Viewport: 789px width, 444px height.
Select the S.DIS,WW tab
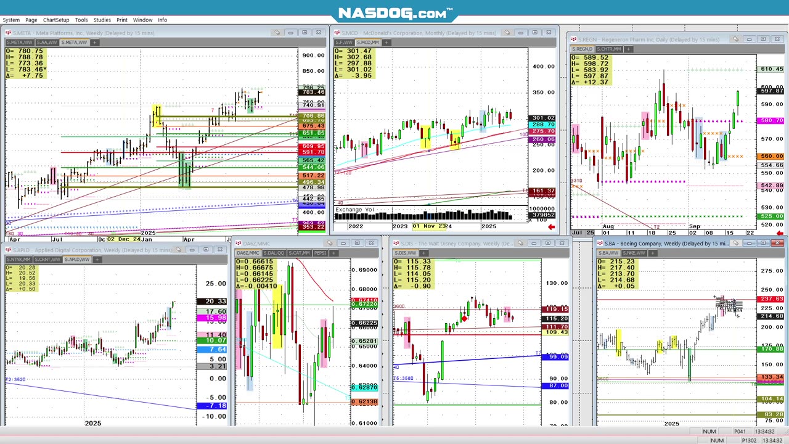(x=405, y=253)
